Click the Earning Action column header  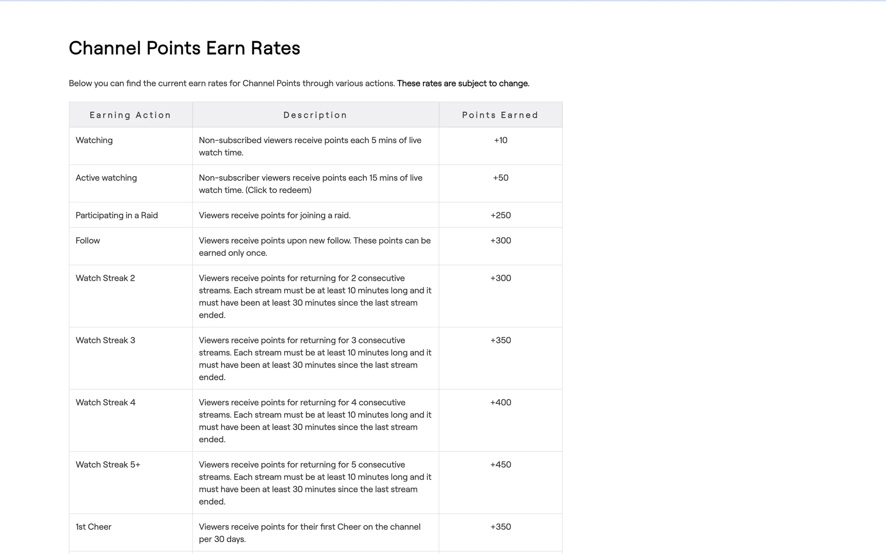click(x=130, y=115)
